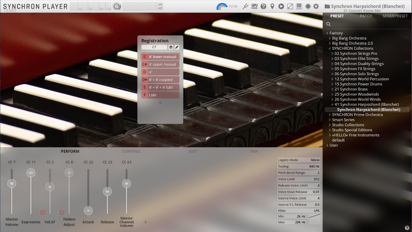Click the tuning fork icon
The height and width of the screenshot is (232, 412).
[x=245, y=6]
